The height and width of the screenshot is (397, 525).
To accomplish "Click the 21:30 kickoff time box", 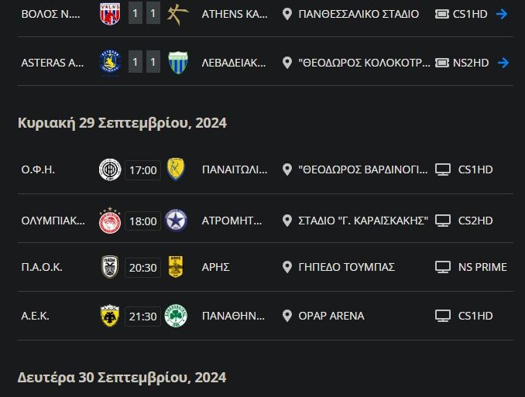I will 143,316.
